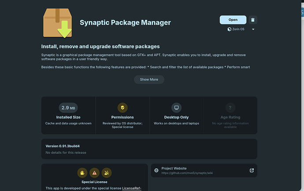The image size is (304, 191).
Task: Click 'Works on desktops and laptops' text
Action: (x=176, y=123)
